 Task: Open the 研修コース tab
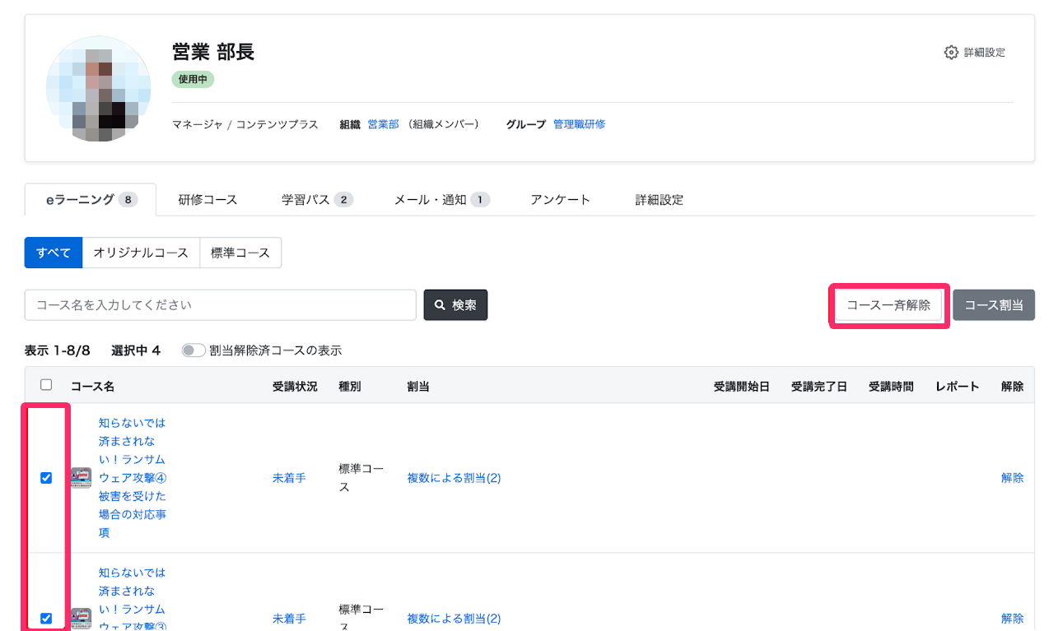click(207, 200)
